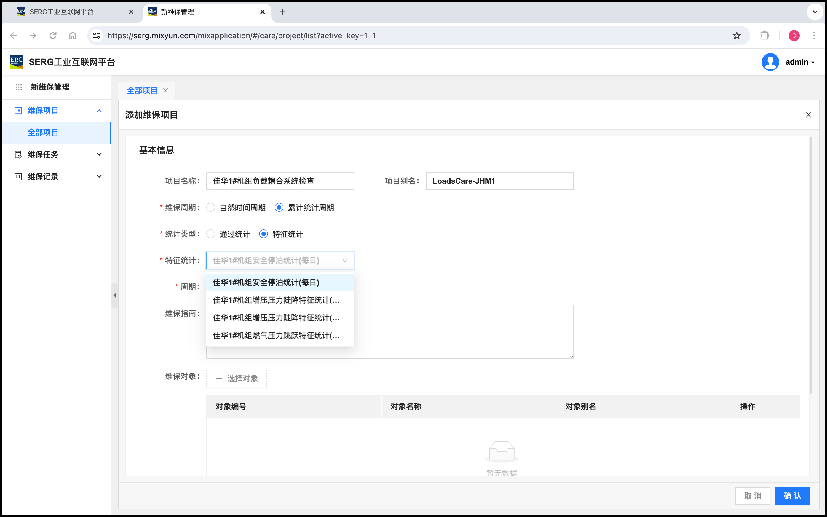The height and width of the screenshot is (517, 827).
Task: Click the app grid icon beside 新维保管理
Action: tap(19, 87)
